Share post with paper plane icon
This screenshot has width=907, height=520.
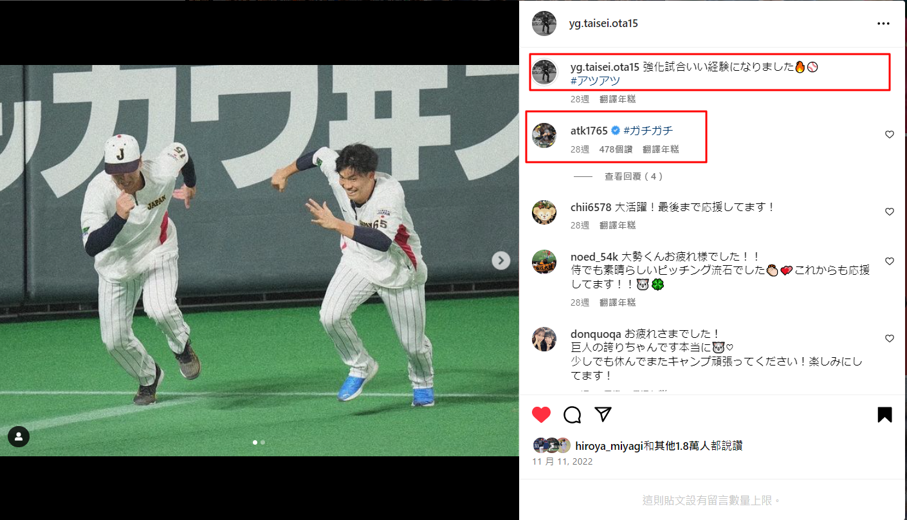click(603, 414)
